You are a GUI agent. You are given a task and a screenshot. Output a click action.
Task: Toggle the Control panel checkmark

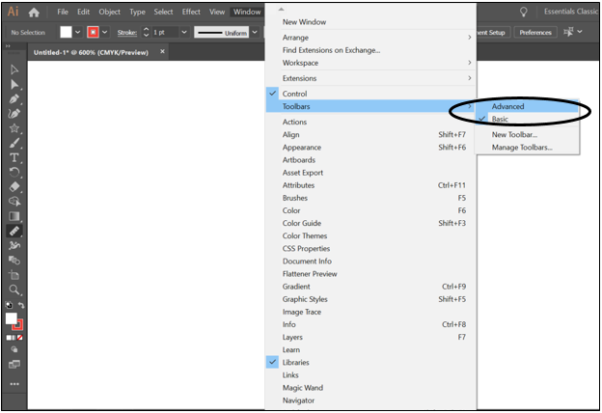(273, 94)
